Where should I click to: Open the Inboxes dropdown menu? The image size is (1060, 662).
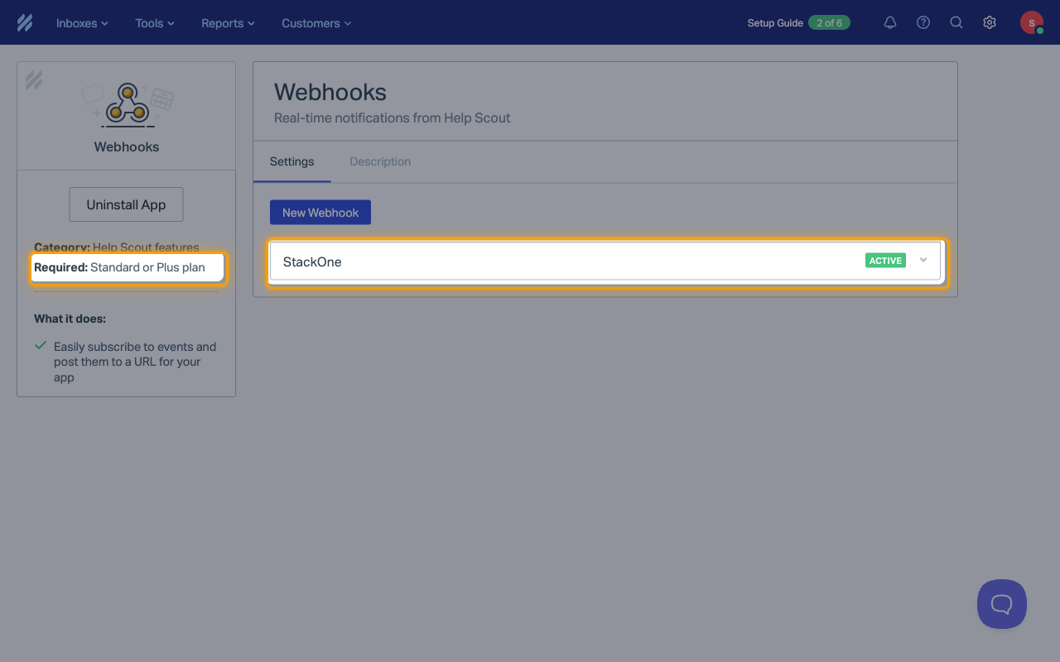[x=82, y=23]
